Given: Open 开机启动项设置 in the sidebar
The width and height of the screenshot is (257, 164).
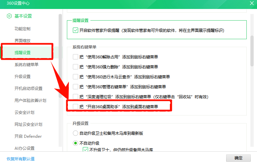Looking at the screenshot, I should pos(28,88).
